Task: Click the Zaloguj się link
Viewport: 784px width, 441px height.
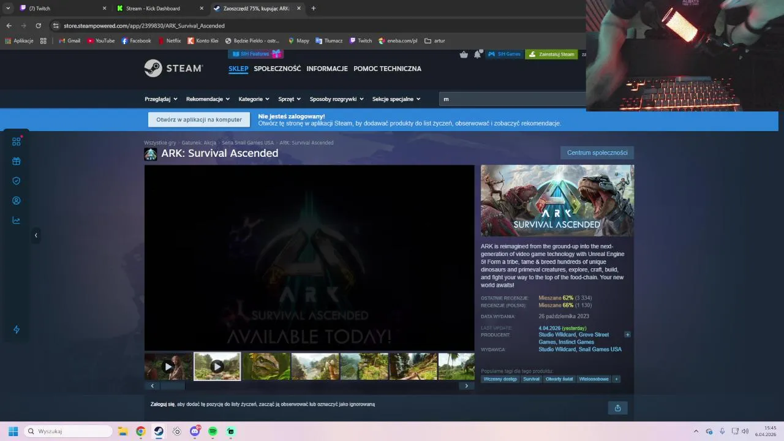Action: [x=163, y=404]
